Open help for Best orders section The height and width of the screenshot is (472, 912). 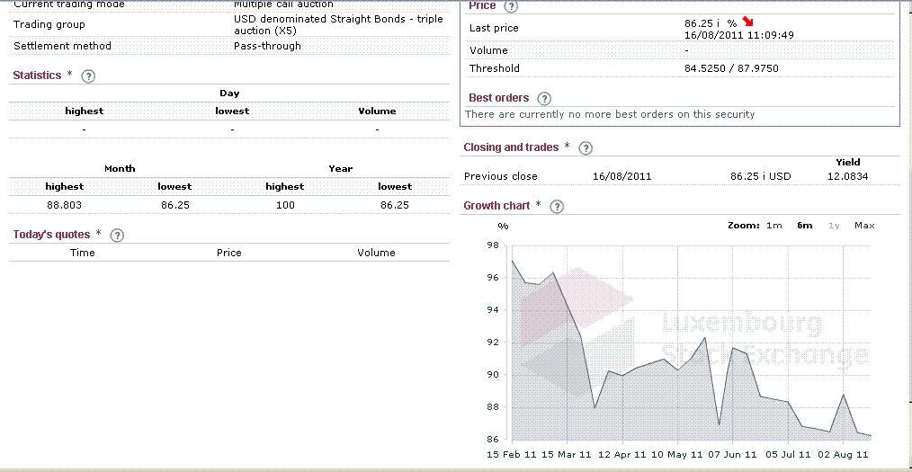point(544,99)
